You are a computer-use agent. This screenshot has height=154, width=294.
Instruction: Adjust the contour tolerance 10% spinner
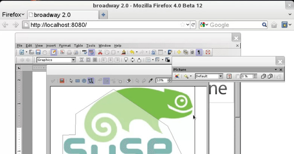point(169,80)
